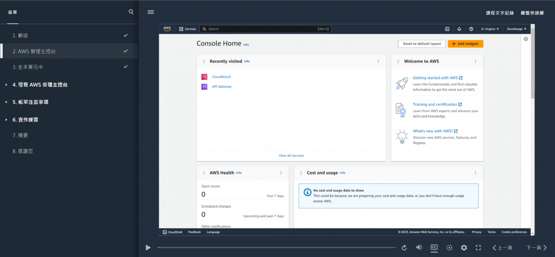Open CloudWatch service link
555x257 pixels.
click(x=222, y=77)
